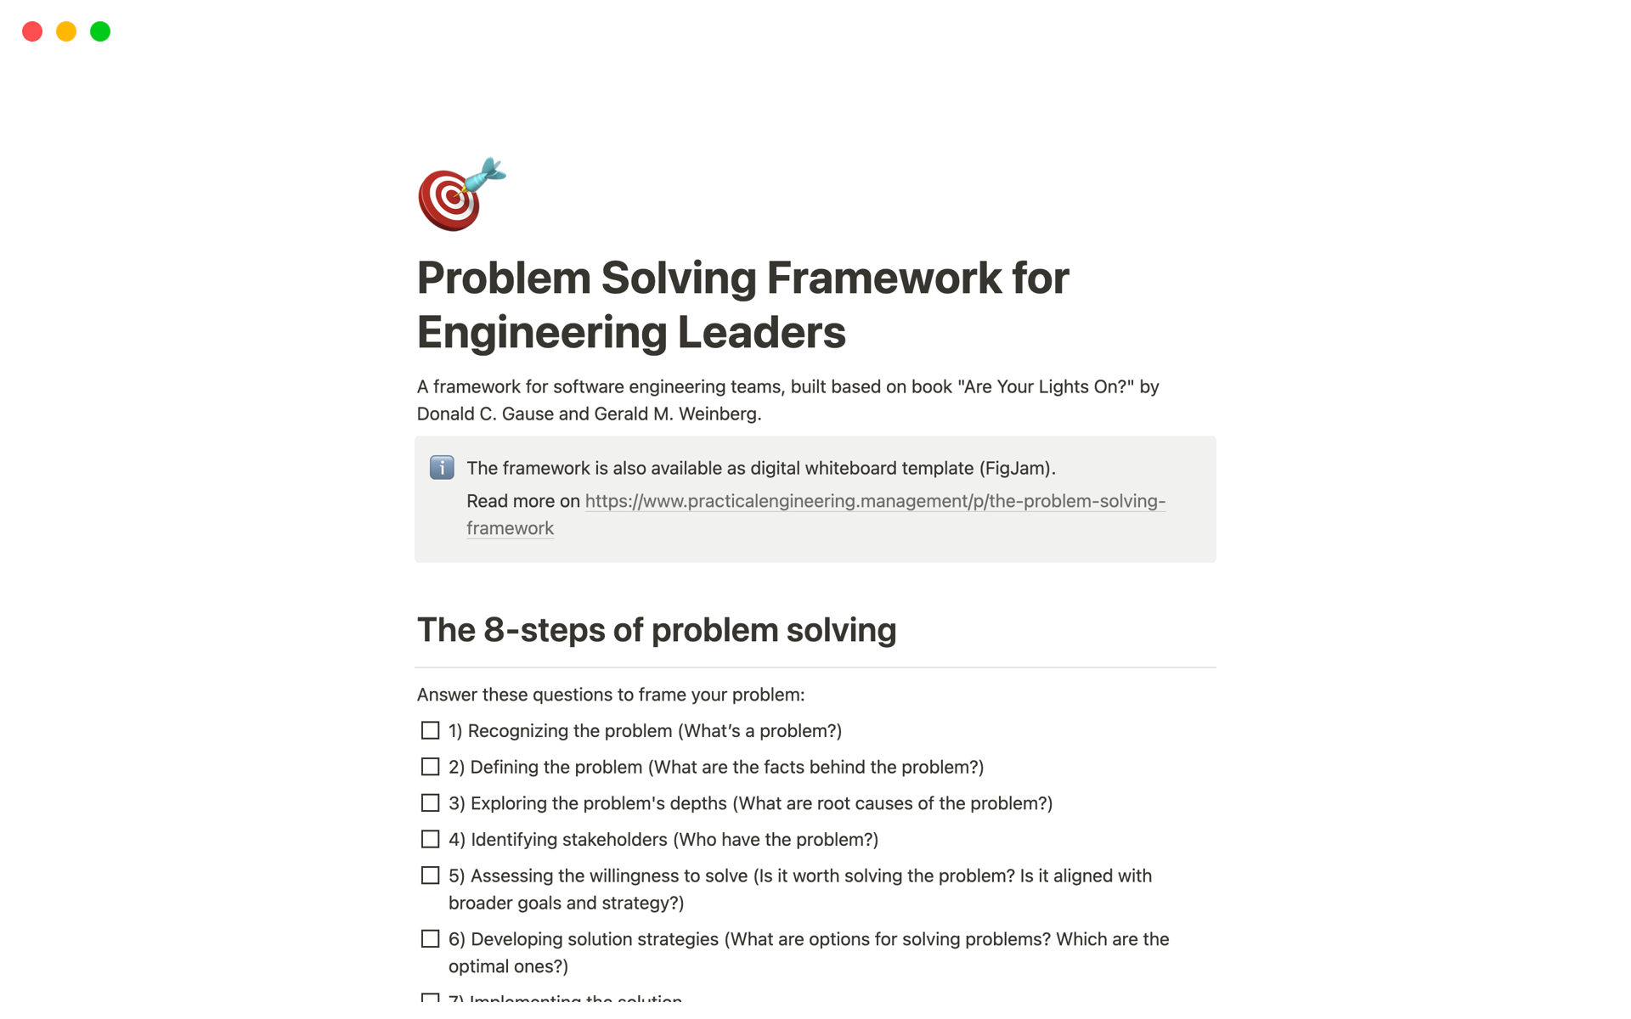
Task: Click step 6 Developing solution strategies checkbox
Action: (x=430, y=939)
